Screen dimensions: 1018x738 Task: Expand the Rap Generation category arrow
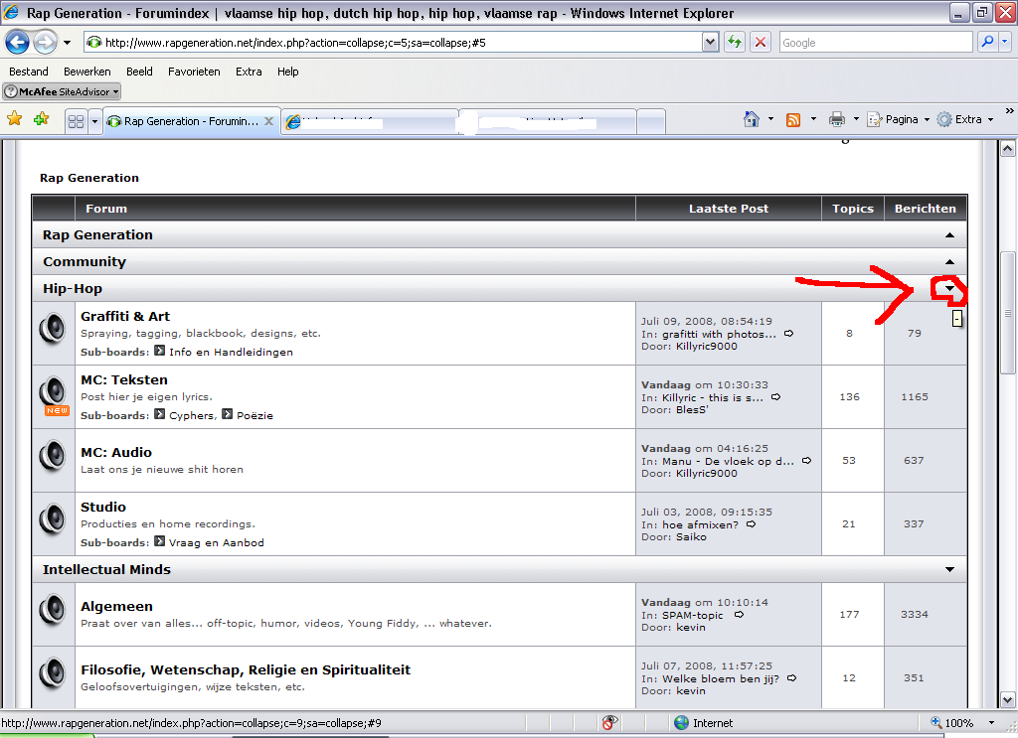point(950,235)
